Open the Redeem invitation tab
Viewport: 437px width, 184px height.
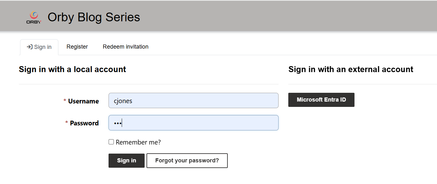coord(125,47)
